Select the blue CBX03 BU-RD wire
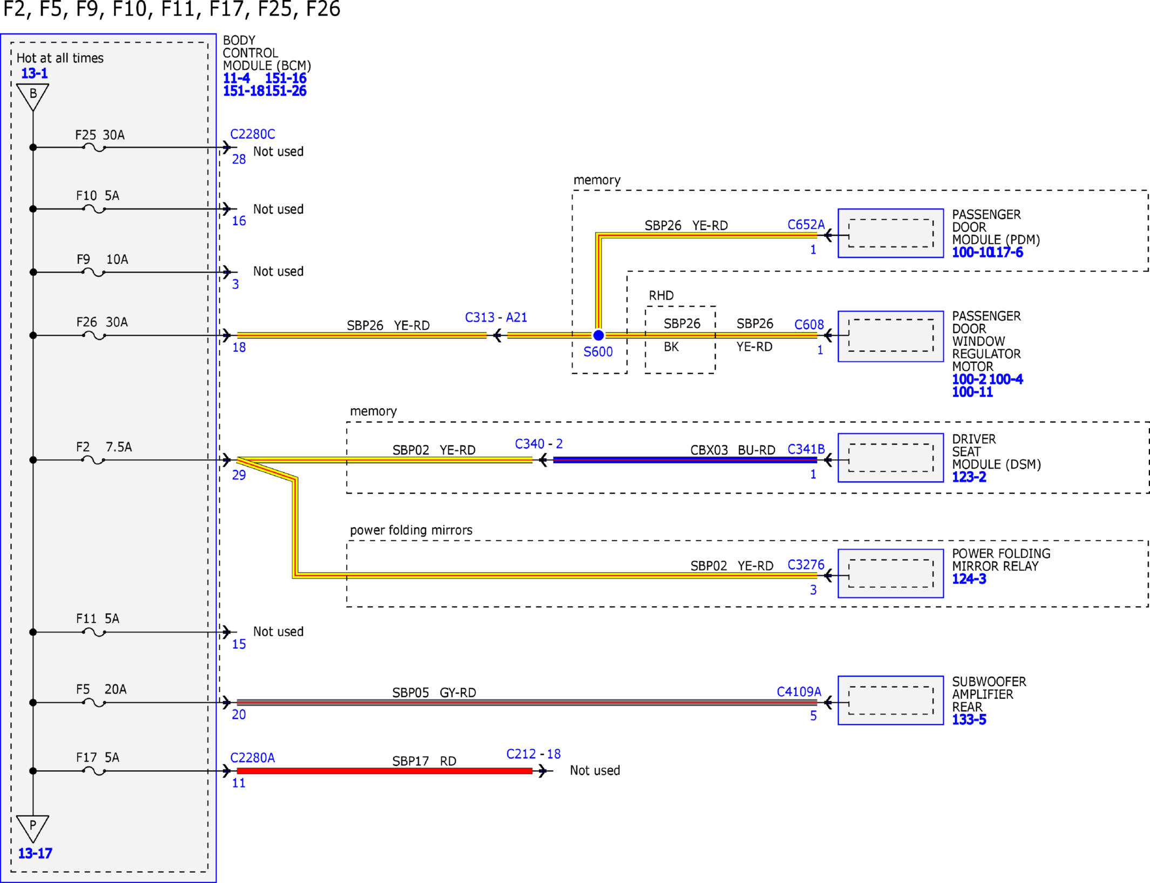This screenshot has width=1150, height=883. 685,460
